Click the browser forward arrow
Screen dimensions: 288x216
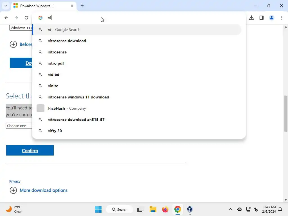16,18
